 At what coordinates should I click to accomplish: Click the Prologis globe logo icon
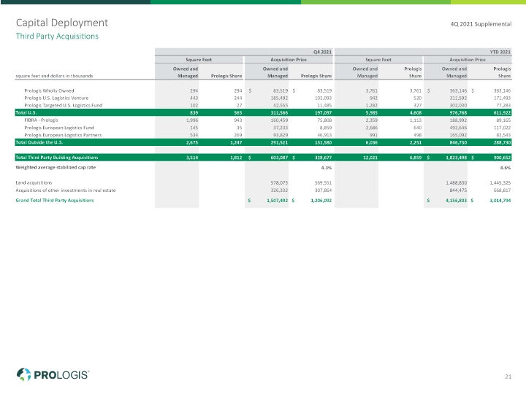pos(23,374)
